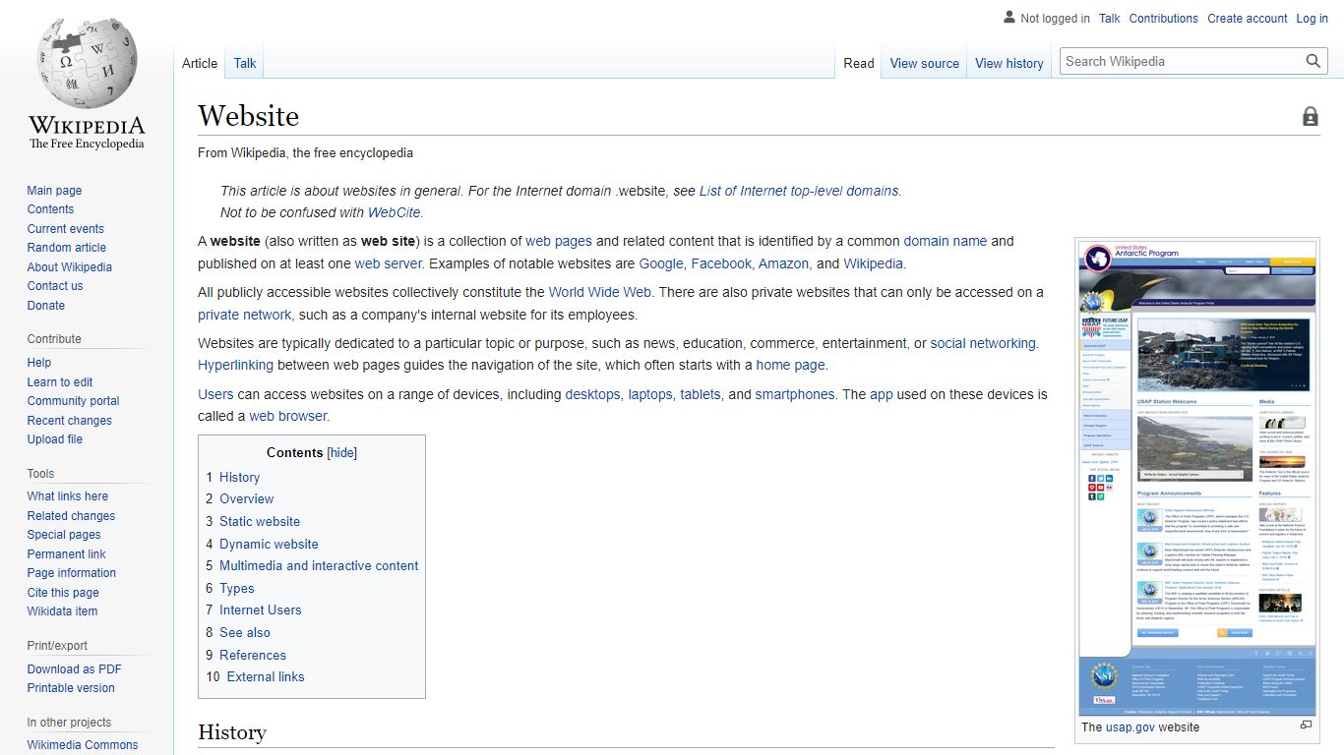Open Current events in sidebar
Screen dimensions: 1344x755
pyautogui.click(x=65, y=229)
